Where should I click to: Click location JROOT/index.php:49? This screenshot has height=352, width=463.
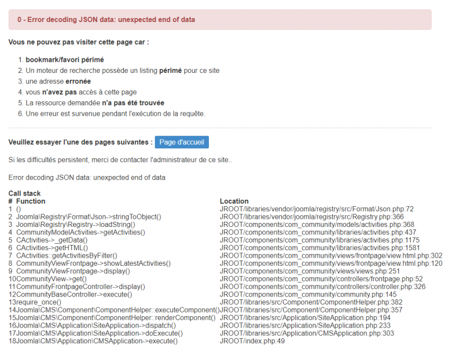point(252,341)
